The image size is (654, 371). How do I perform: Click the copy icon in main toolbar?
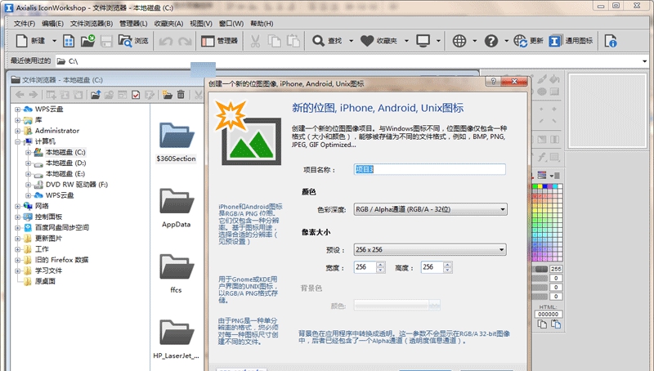click(274, 41)
